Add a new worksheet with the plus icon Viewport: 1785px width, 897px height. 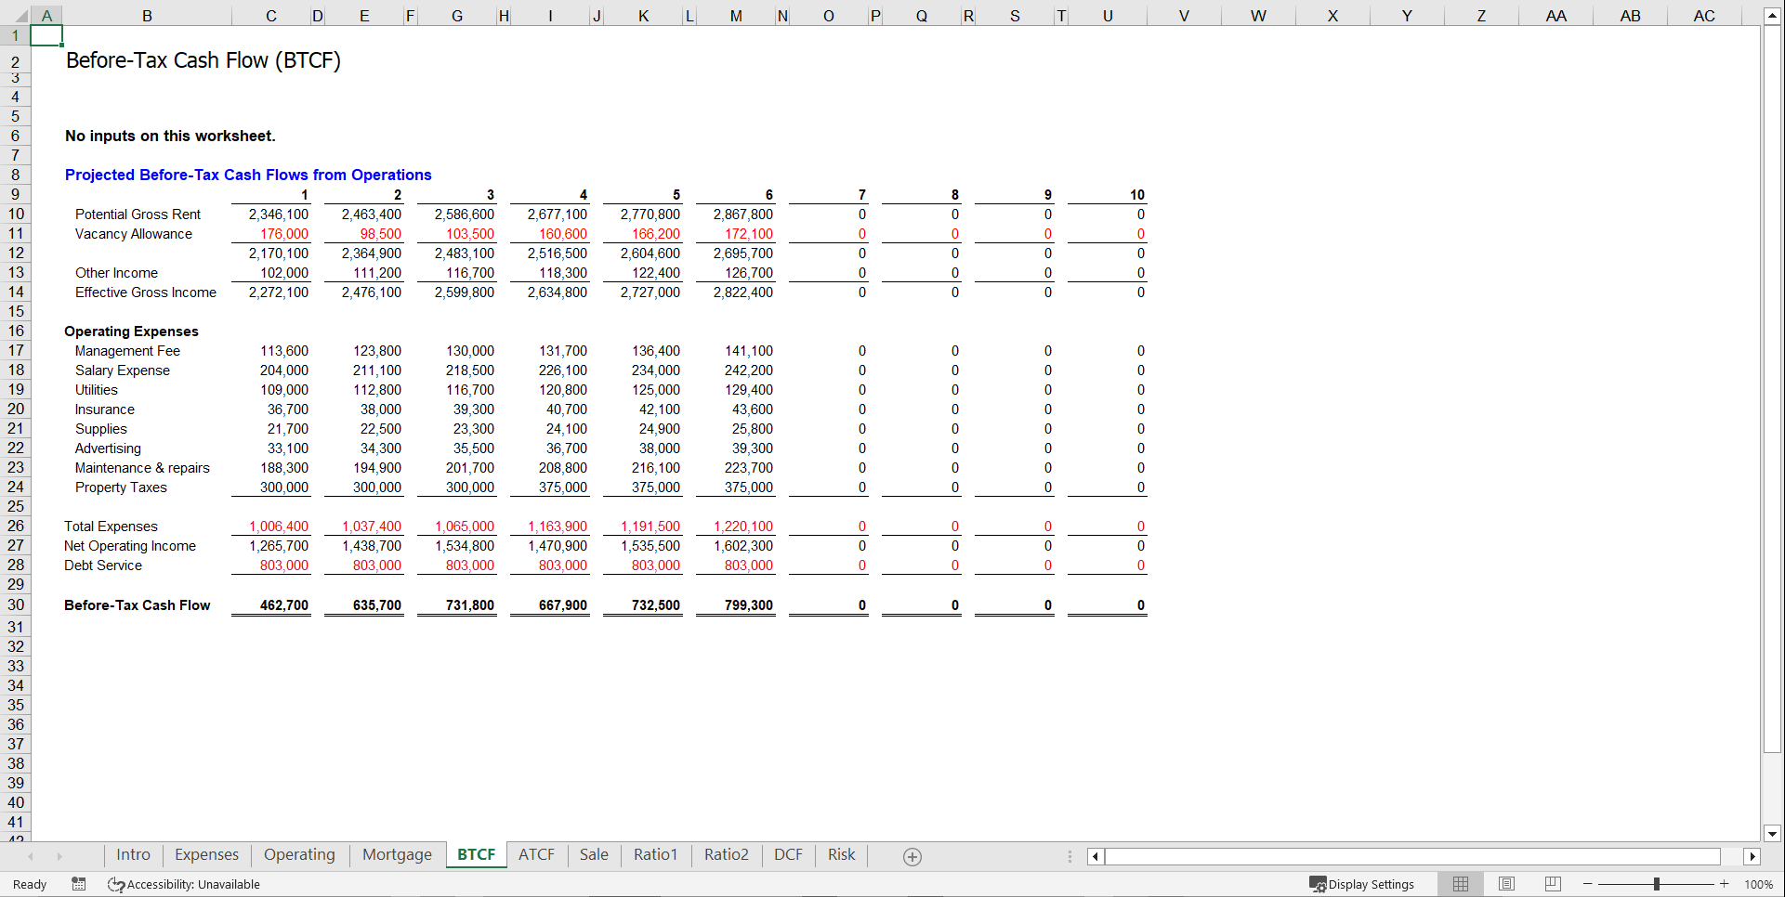[912, 855]
